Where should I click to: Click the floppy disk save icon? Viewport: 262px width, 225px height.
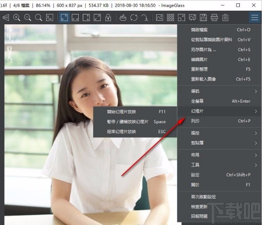[204, 18]
